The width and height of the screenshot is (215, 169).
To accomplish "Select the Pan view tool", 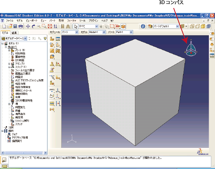I will click(x=28, y=26).
